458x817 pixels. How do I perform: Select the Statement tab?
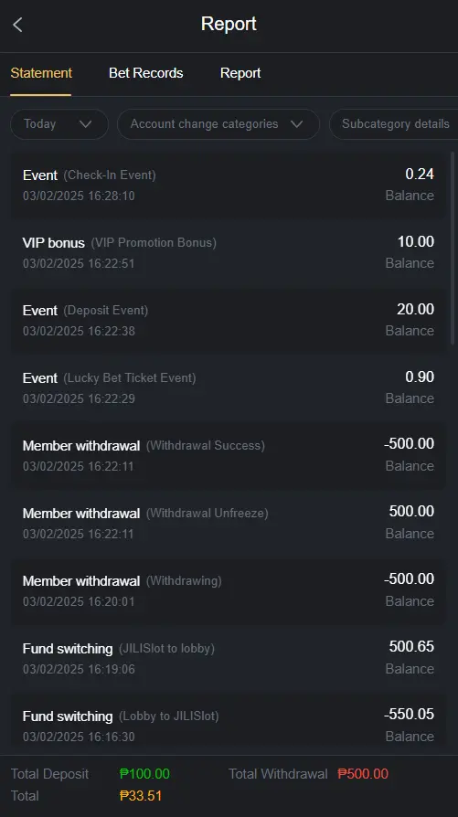click(41, 73)
